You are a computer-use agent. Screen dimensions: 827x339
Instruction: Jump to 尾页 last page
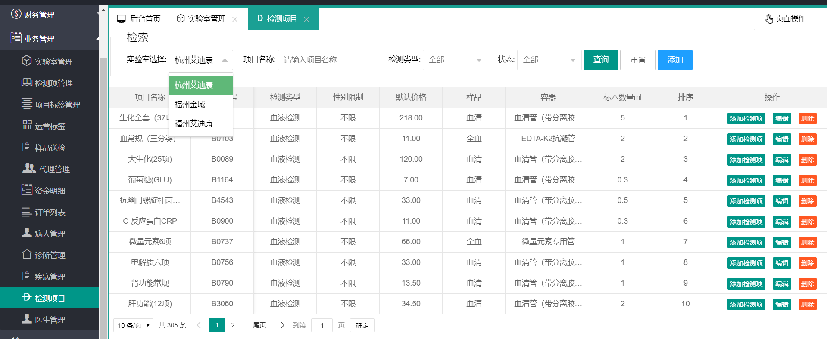point(259,325)
